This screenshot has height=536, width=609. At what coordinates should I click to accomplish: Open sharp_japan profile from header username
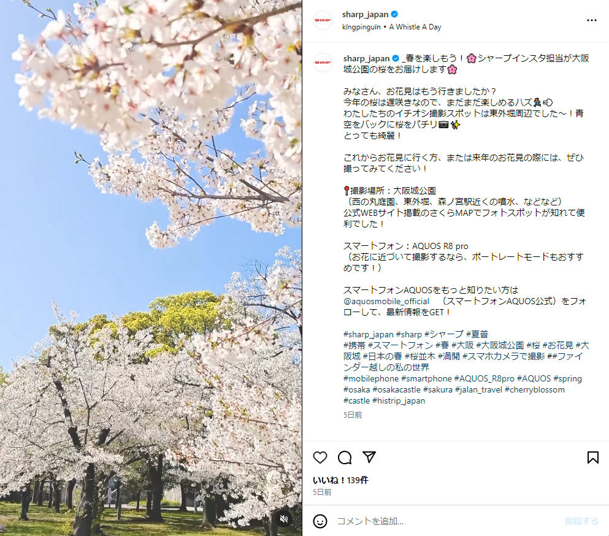365,14
